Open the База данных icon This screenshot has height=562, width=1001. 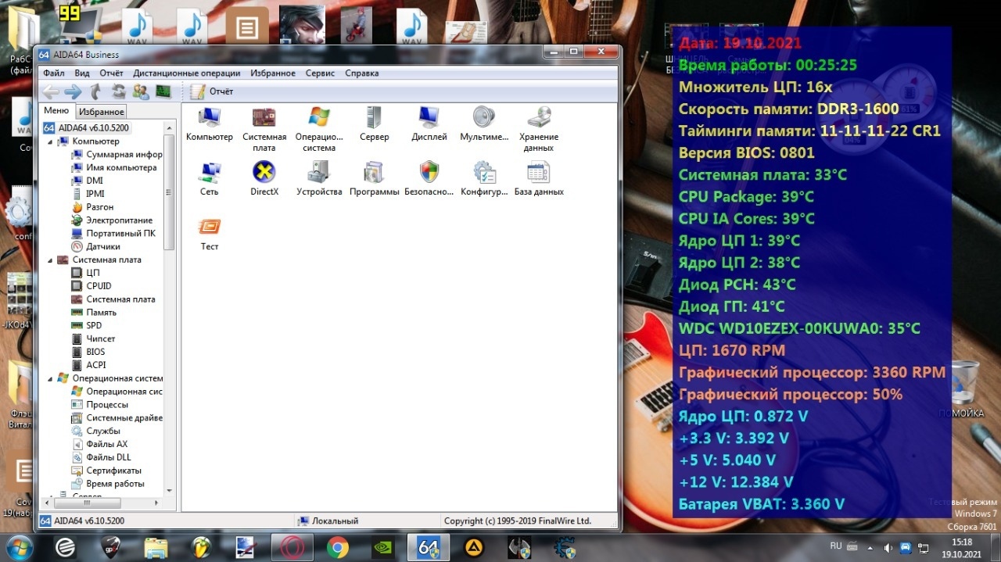point(538,174)
